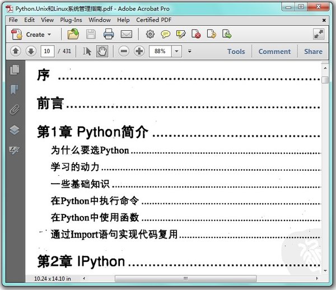Open the Window menu
The height and width of the screenshot is (290, 336).
click(x=100, y=20)
